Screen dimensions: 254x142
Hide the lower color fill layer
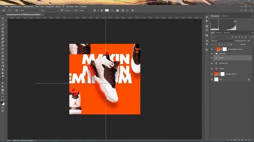coord(212,74)
